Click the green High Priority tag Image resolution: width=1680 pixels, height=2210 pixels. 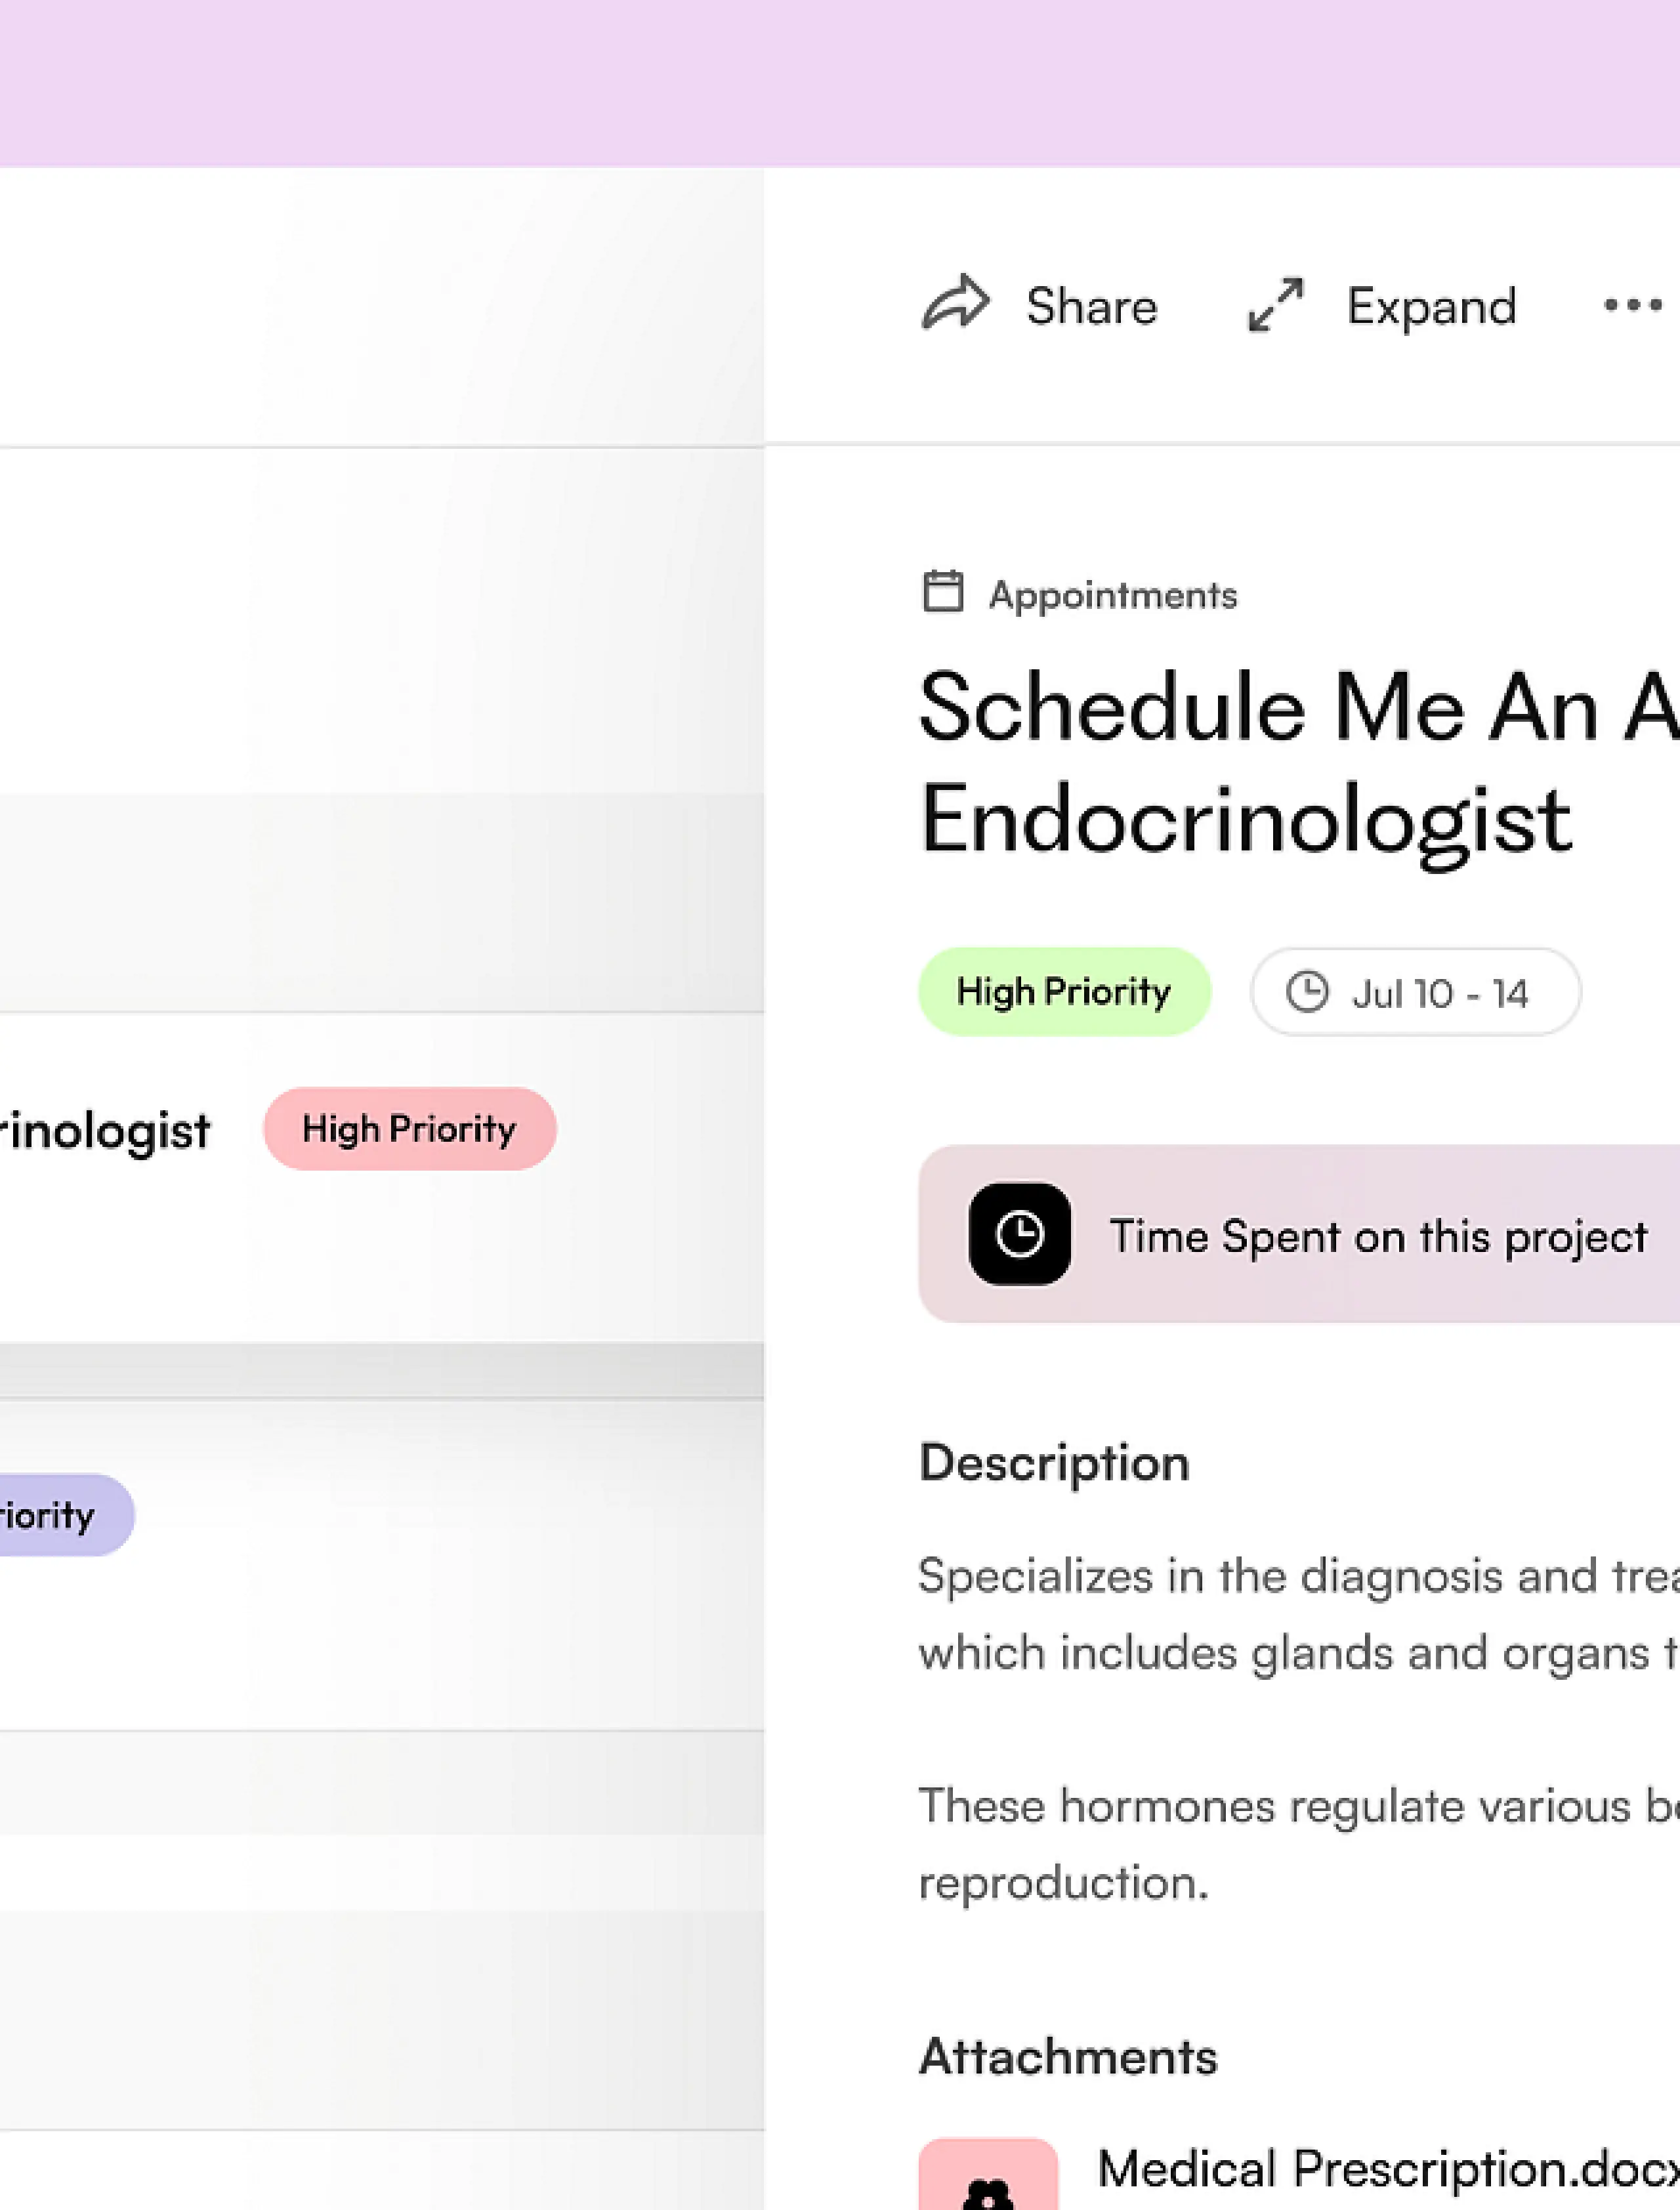1064,991
